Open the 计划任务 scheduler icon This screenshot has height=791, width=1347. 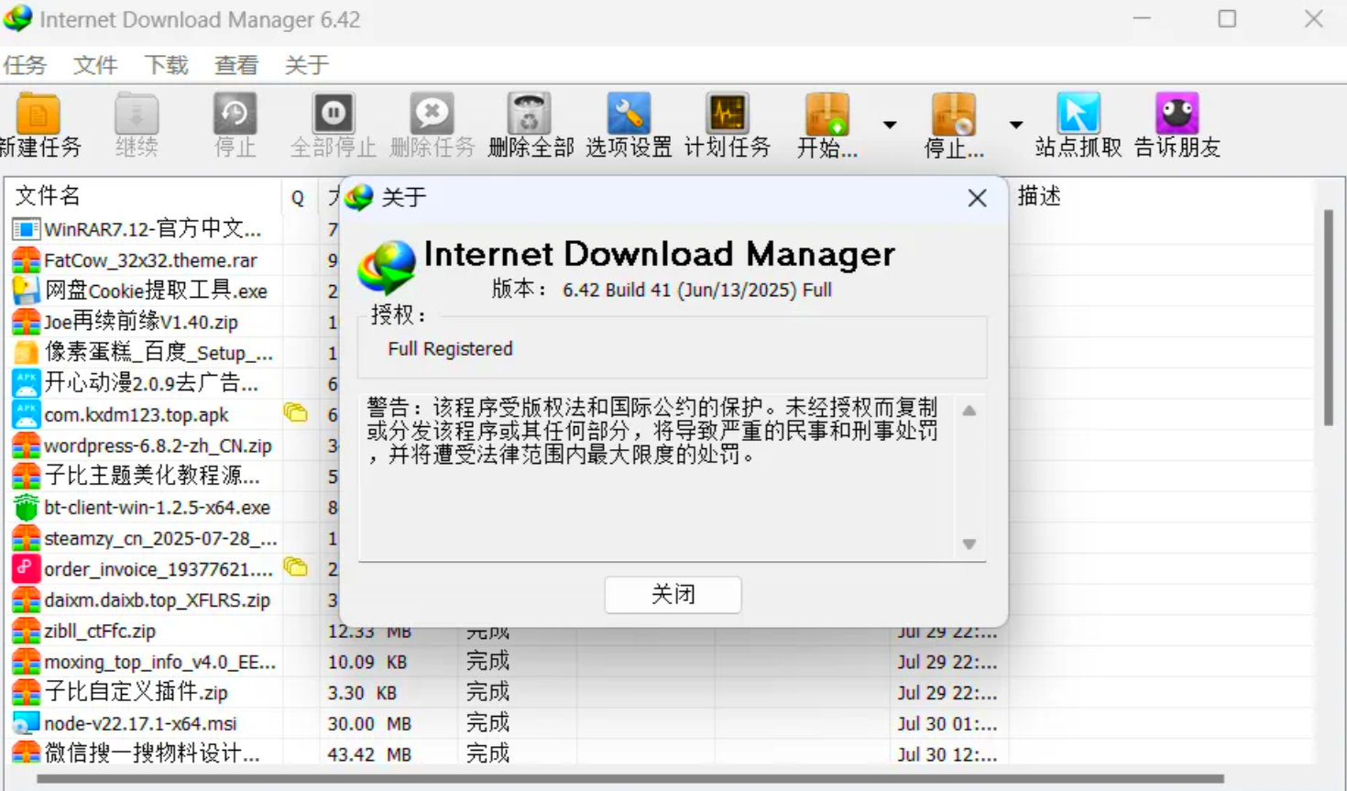coord(727,112)
